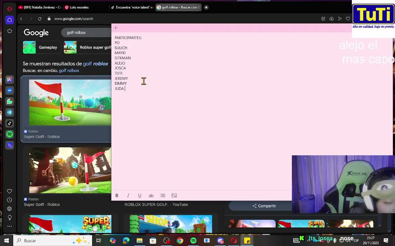Open a new browser tab
The image size is (395, 246).
point(206,8)
